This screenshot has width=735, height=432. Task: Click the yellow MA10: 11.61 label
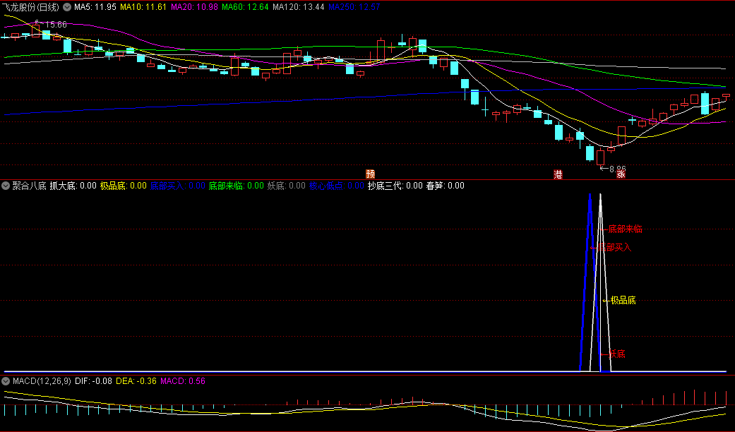[x=143, y=7]
